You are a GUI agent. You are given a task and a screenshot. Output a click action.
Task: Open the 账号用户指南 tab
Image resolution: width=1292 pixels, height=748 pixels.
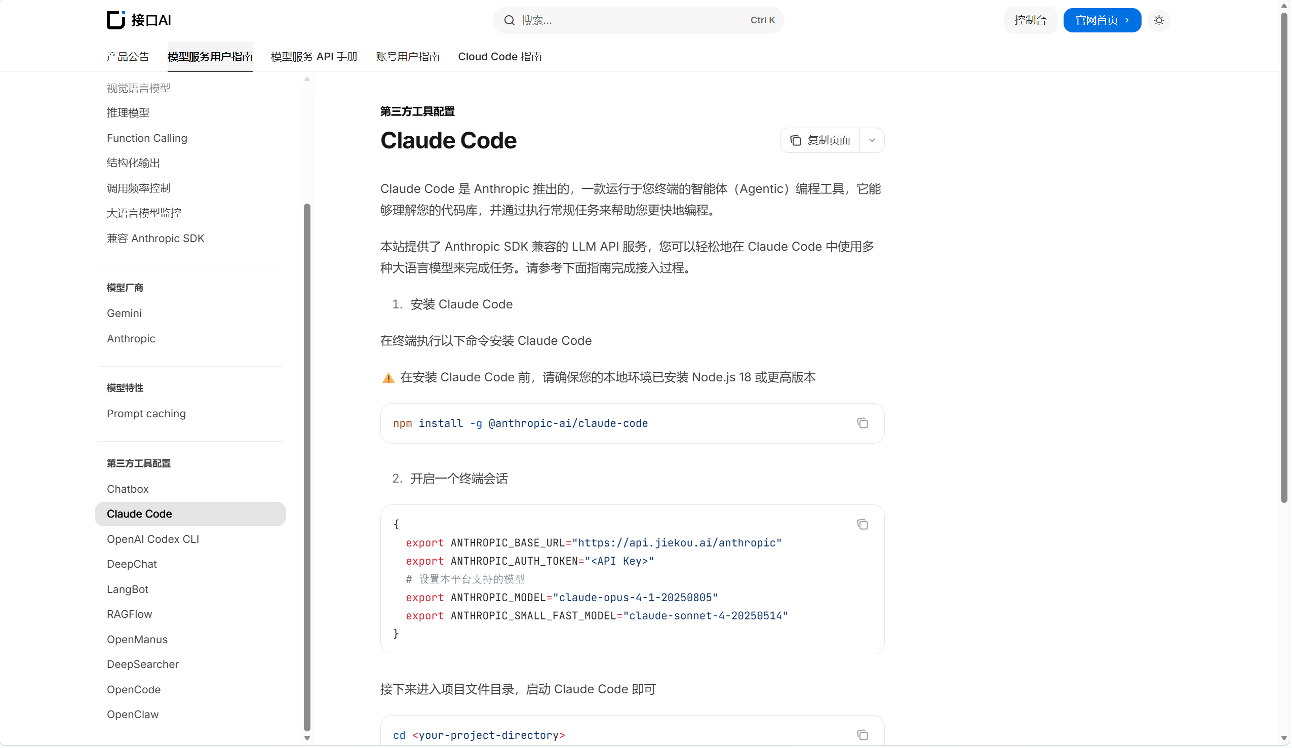(x=408, y=57)
